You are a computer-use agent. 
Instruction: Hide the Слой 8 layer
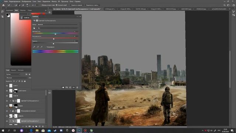click(7, 106)
